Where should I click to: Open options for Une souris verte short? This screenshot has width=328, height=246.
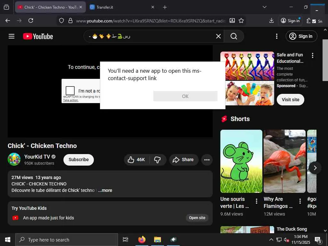(257, 201)
